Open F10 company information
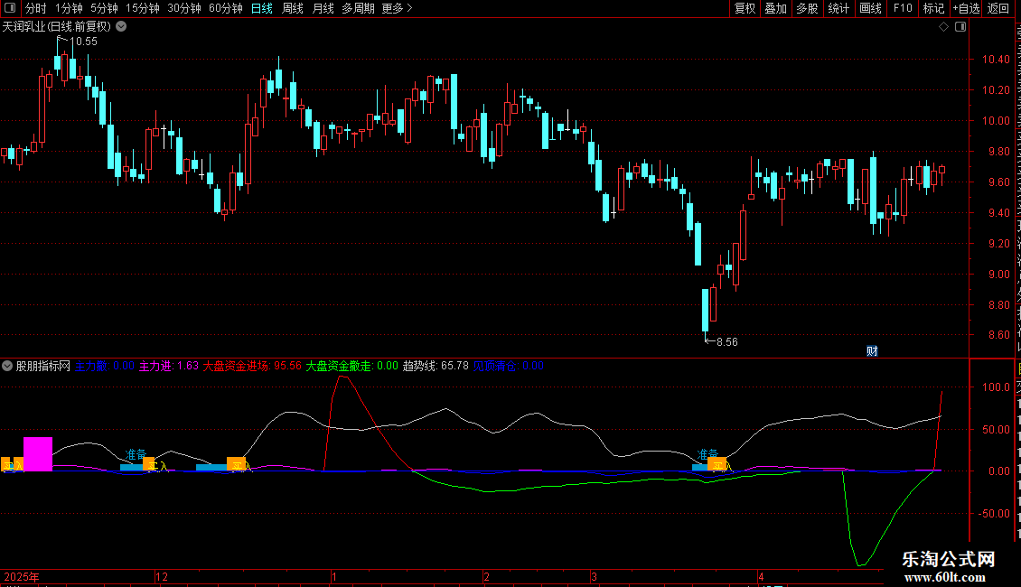The width and height of the screenshot is (1021, 587). pyautogui.click(x=903, y=8)
